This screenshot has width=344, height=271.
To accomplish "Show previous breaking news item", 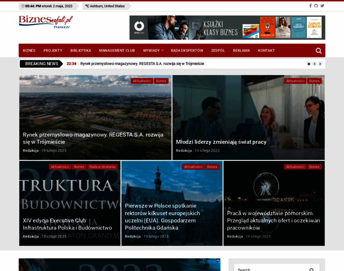I will 315,64.
